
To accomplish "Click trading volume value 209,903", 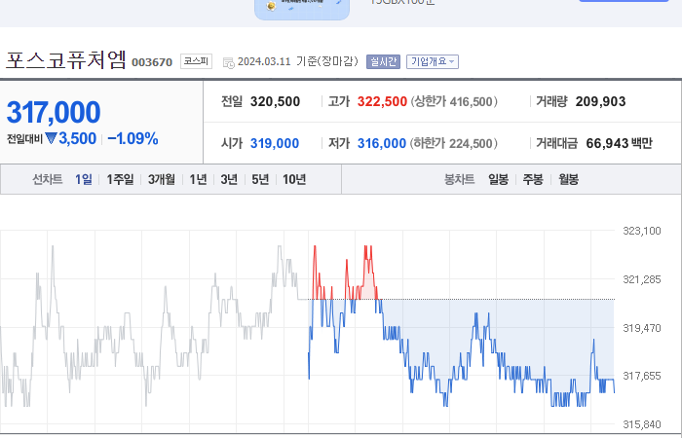I will [x=601, y=101].
